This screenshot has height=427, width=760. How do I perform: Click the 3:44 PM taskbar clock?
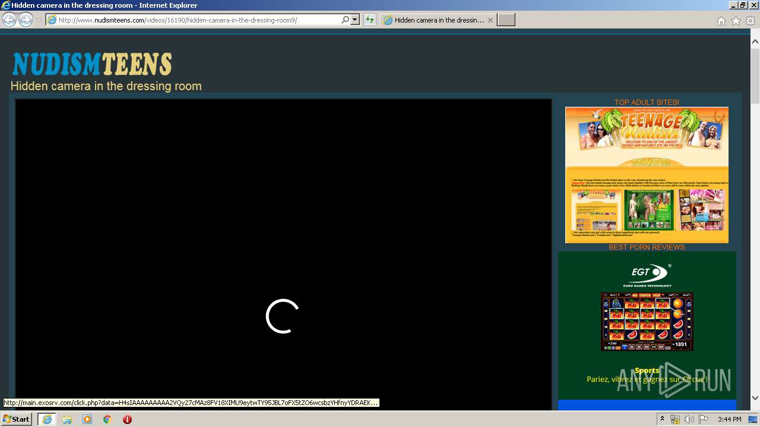click(x=730, y=419)
